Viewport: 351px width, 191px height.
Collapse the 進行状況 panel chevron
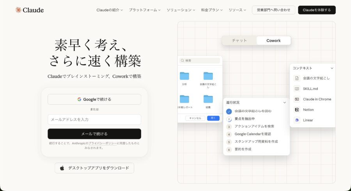[x=285, y=102]
